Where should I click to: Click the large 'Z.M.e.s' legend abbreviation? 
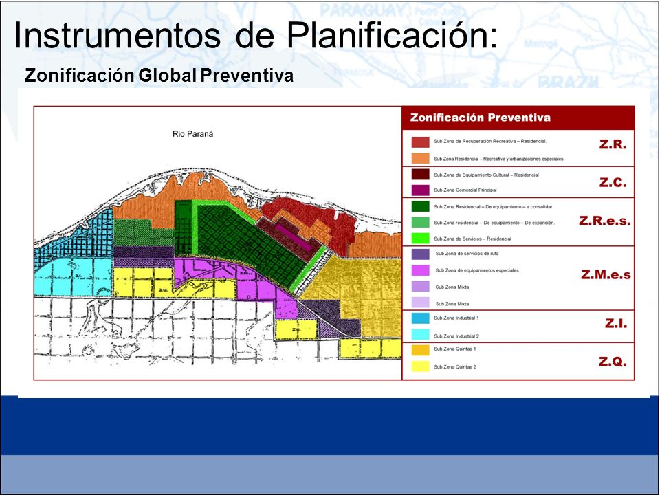pyautogui.click(x=606, y=275)
